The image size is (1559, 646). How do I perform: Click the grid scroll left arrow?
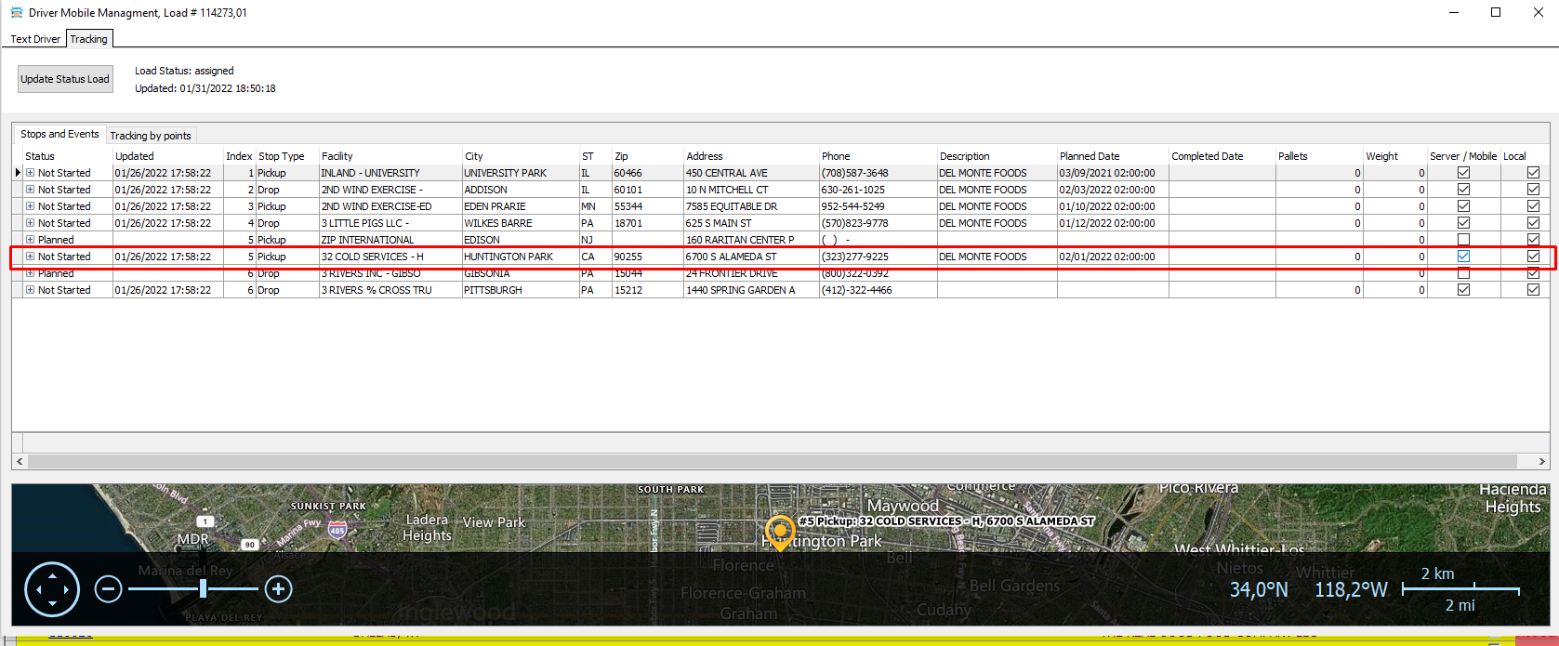[x=20, y=461]
